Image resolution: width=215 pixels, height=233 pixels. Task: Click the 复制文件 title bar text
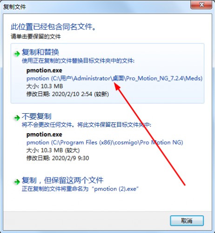[14, 7]
